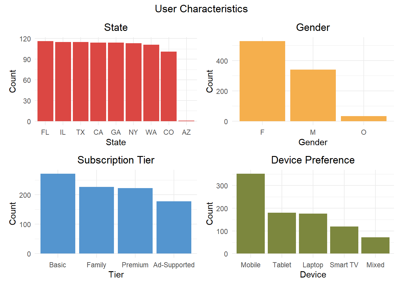403x288 pixels.
Task: Click the Device Preference chart title
Action: coord(313,160)
